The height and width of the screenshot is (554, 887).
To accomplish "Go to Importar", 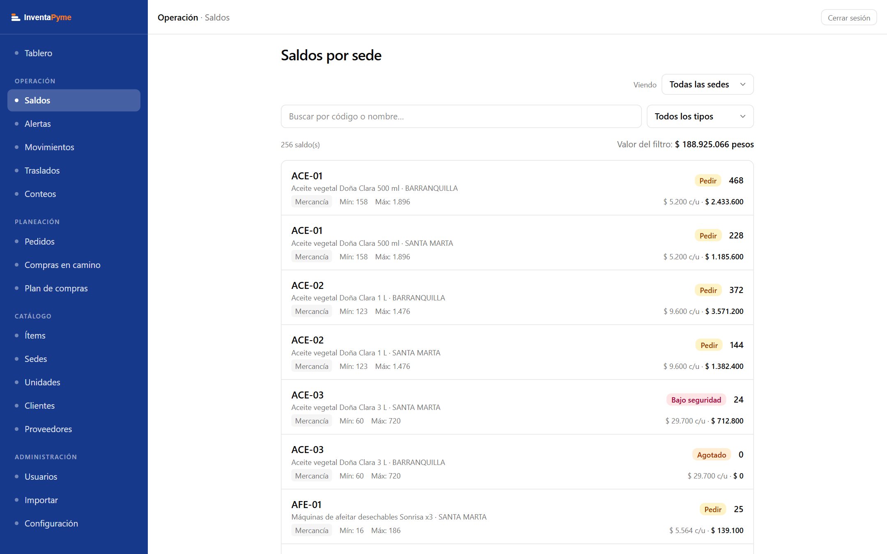I will (x=74, y=500).
